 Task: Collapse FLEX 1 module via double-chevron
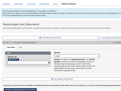[x=4, y=42]
